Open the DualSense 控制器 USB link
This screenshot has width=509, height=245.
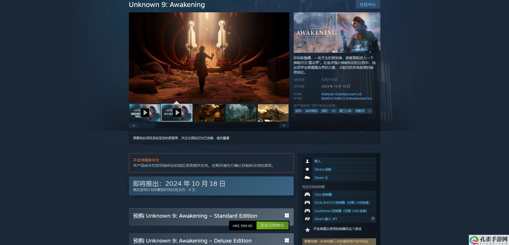click(x=341, y=211)
